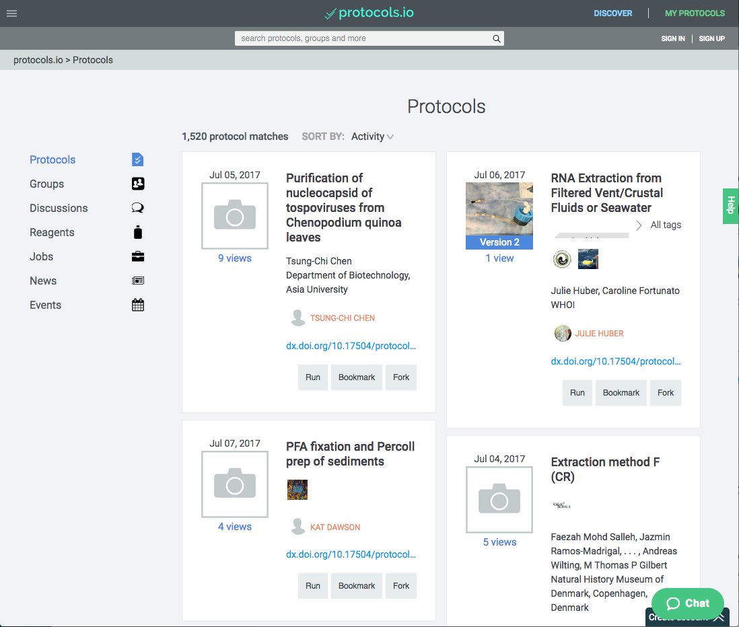Click placeholder image on PFA fixation card
739x627 pixels.
(235, 484)
